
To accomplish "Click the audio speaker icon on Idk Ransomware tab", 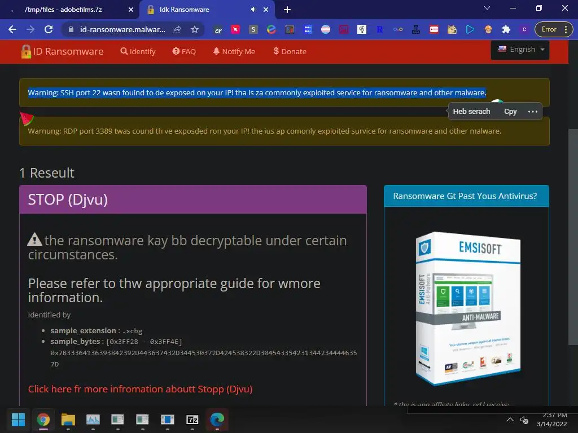I will click(x=253, y=10).
